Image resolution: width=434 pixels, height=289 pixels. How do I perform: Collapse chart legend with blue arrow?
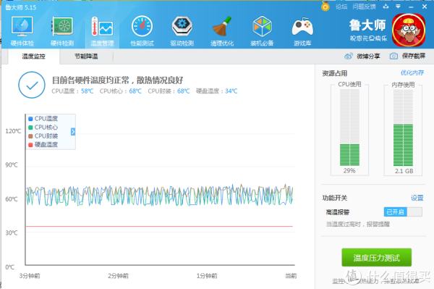click(73, 132)
